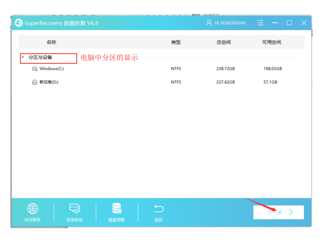Click the Windows(C:) drive icon
323x242 pixels.
pyautogui.click(x=35, y=69)
